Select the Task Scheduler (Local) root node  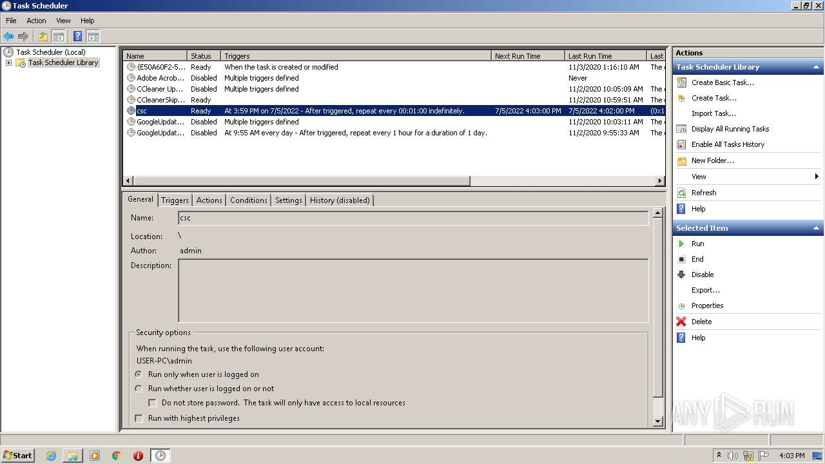click(x=50, y=52)
